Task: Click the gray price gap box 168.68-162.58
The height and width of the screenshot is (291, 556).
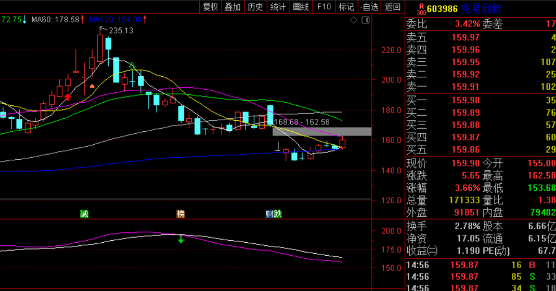Action: 322,131
